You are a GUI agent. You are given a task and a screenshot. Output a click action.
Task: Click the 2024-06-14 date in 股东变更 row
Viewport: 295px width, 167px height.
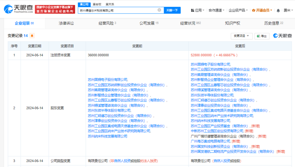tap(35, 108)
